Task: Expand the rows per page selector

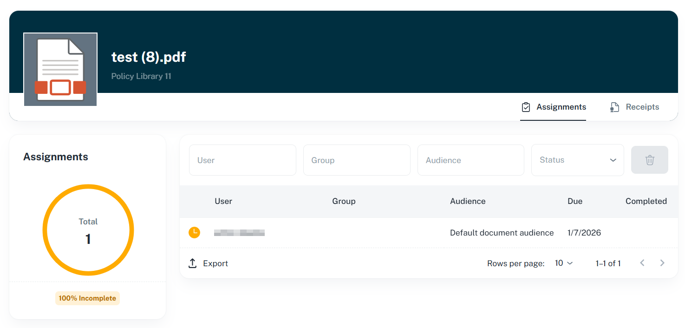Action: 564,263
